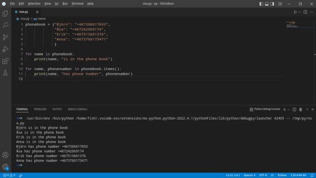Click the VSCodium logo in title bar
Viewport: 316px width, 178px height.
[x=4, y=4]
